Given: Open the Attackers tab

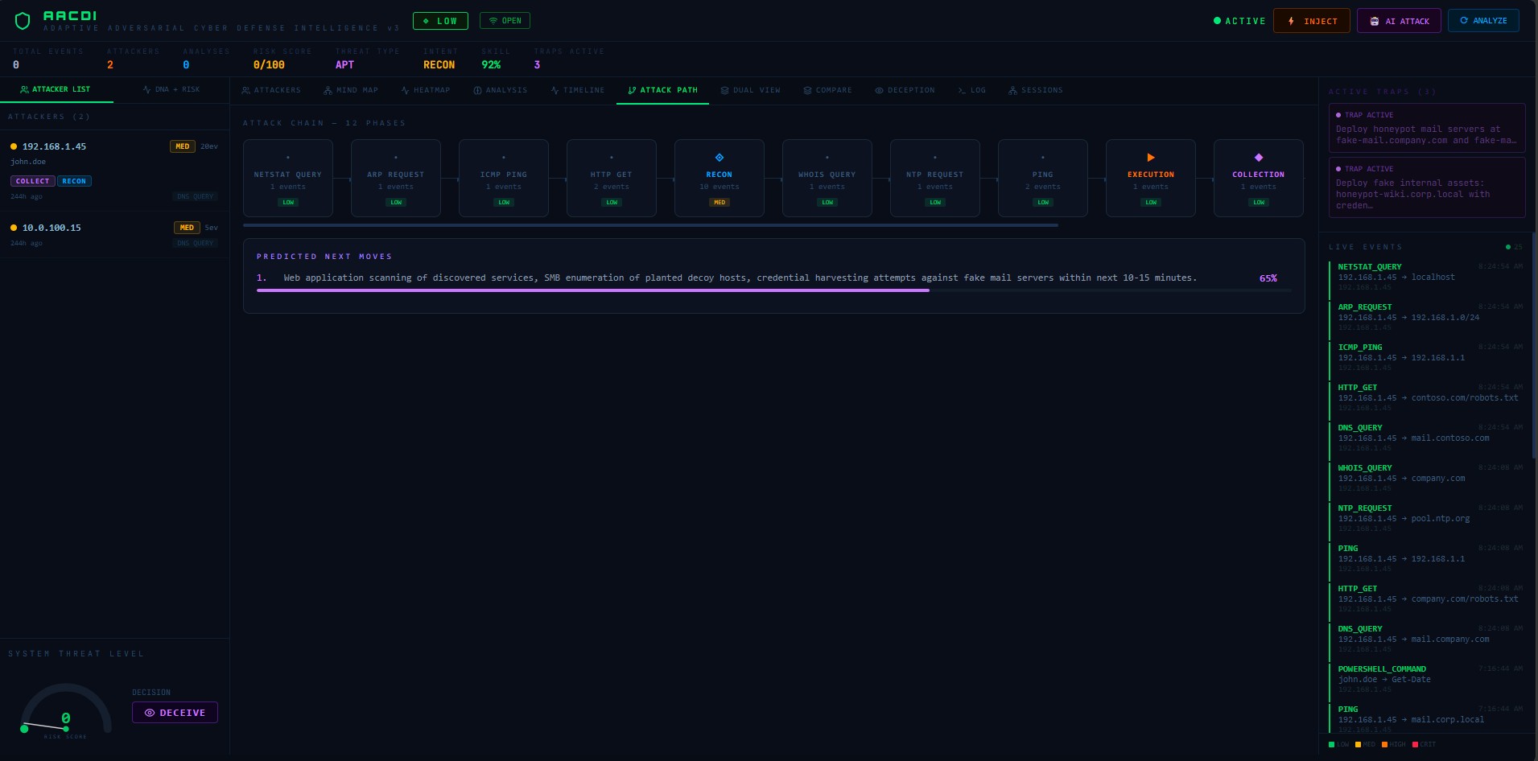Looking at the screenshot, I should [271, 90].
